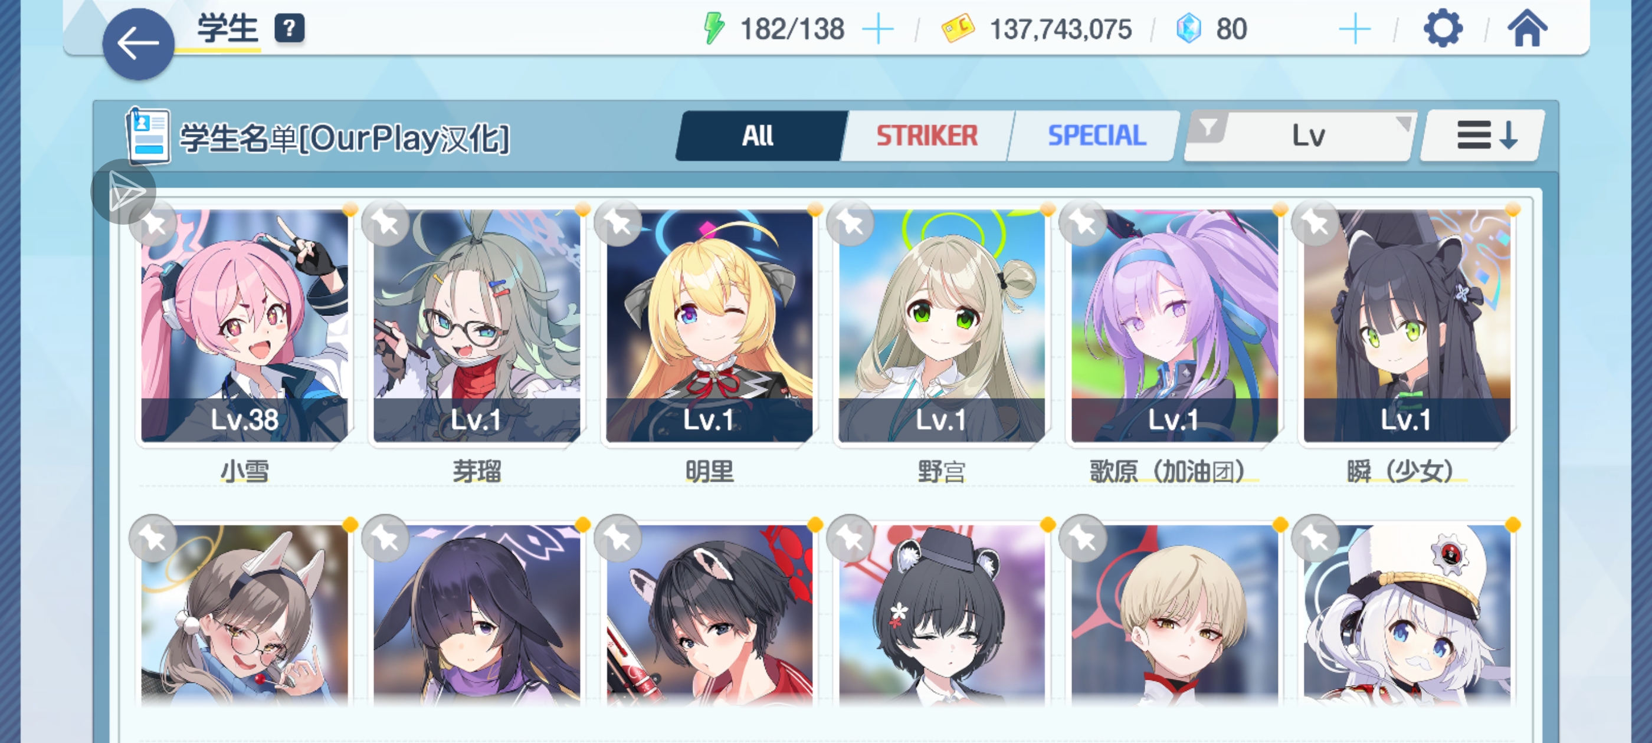Screen dimensions: 1652x743
Task: Pin the 瞬（少女） student card
Action: pyautogui.click(x=1315, y=223)
